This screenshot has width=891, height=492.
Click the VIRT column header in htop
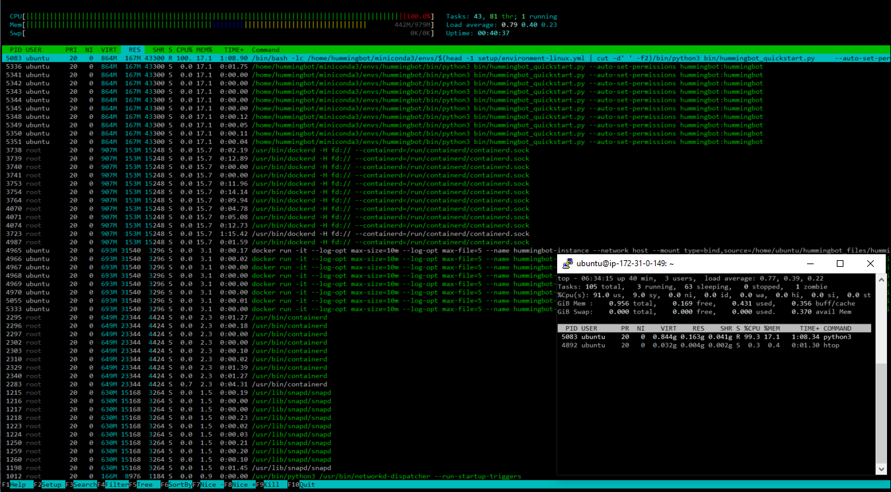[108, 50]
